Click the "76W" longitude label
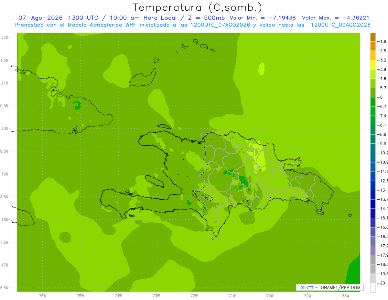 [42, 296]
